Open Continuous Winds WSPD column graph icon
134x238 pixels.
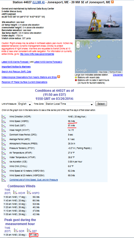click(x=29, y=192)
